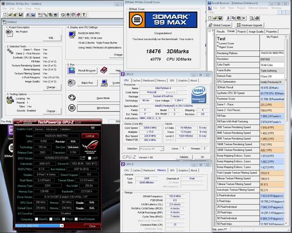292x233 pixels.
Task: Click Delete X icon in Result Browser toolbar
Action: coord(244,18)
